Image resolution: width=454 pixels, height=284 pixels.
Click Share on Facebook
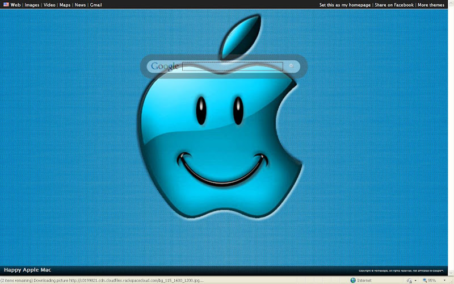[x=394, y=5]
